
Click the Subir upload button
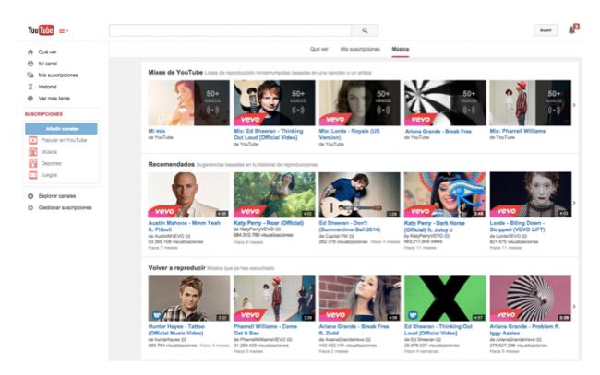[x=546, y=30]
